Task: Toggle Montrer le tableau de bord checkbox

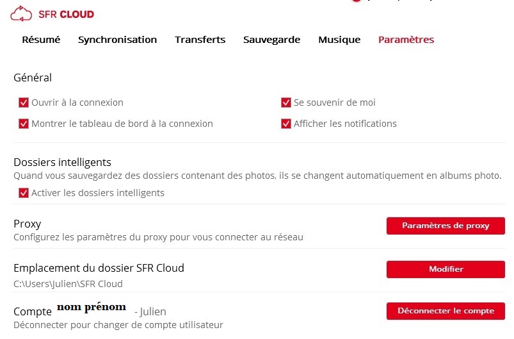Action: pyautogui.click(x=24, y=124)
